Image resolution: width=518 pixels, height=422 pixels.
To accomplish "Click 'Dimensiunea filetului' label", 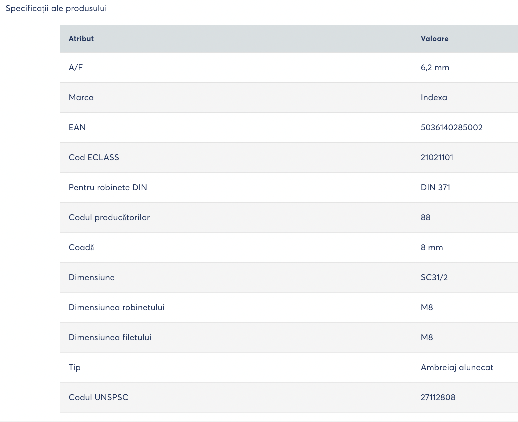I will [110, 338].
